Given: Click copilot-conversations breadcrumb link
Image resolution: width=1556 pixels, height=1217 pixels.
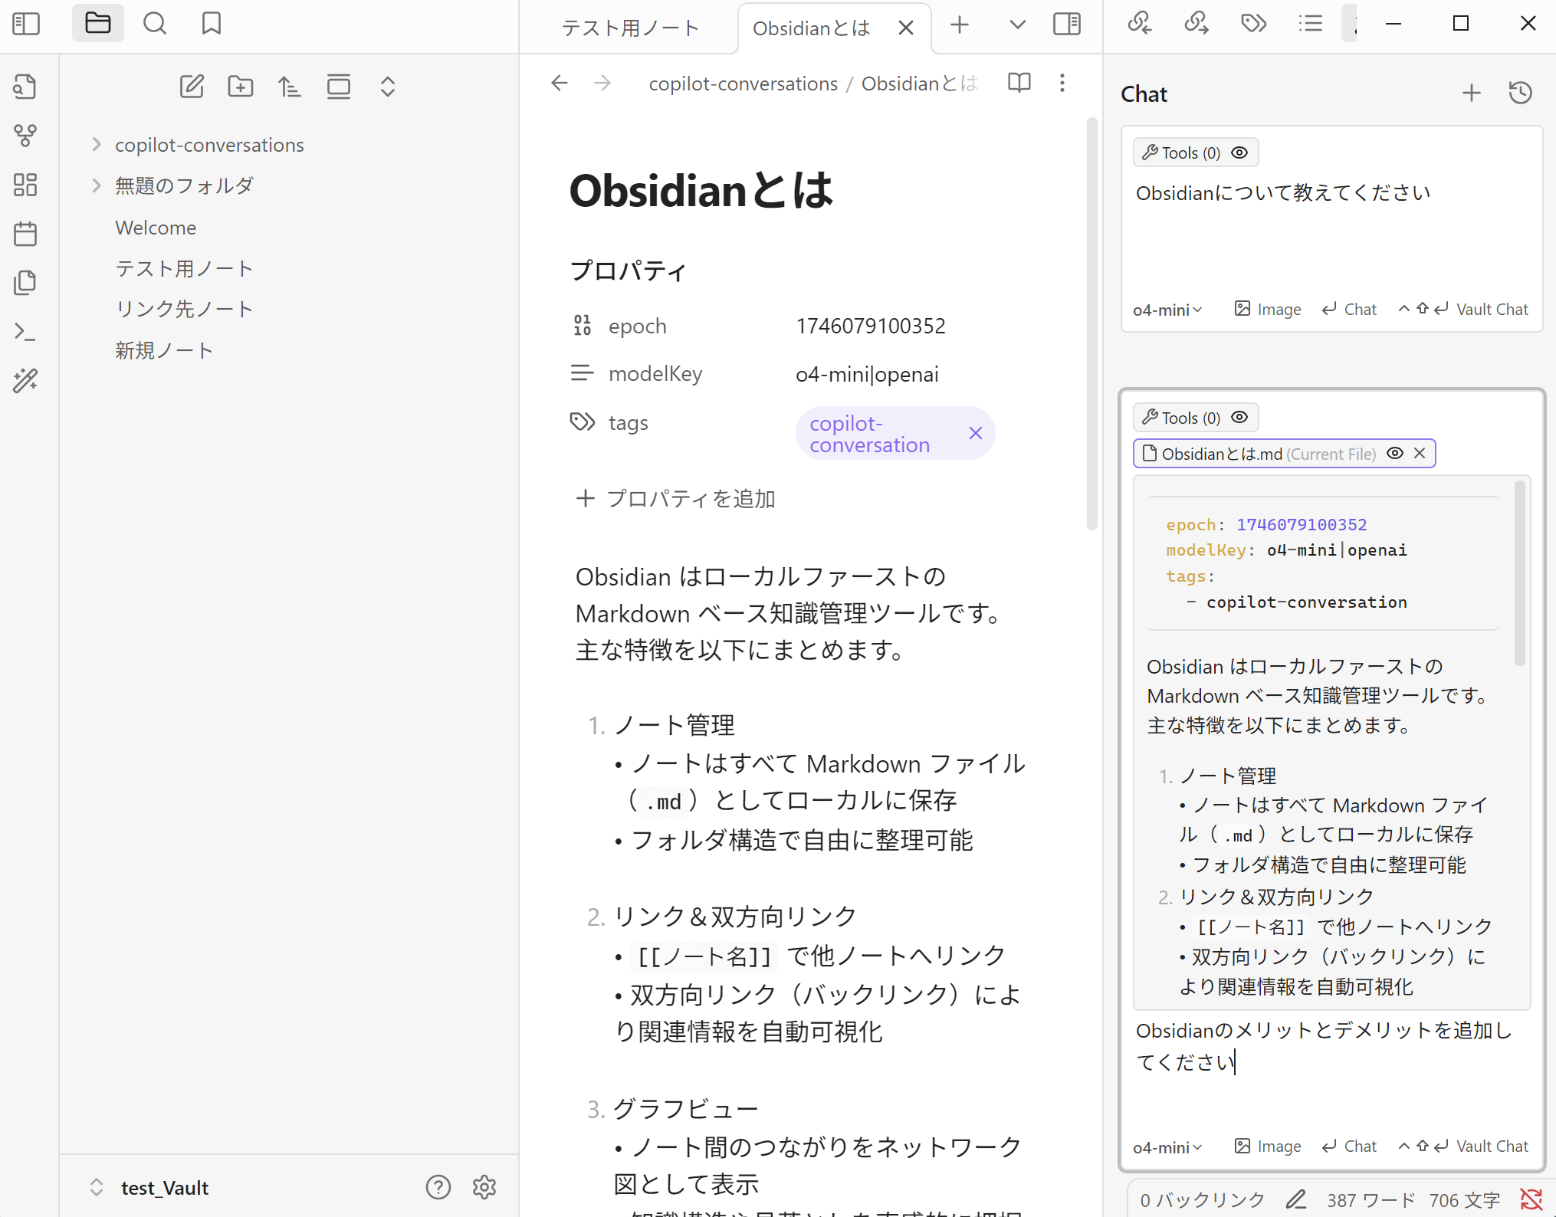Looking at the screenshot, I should pos(744,83).
